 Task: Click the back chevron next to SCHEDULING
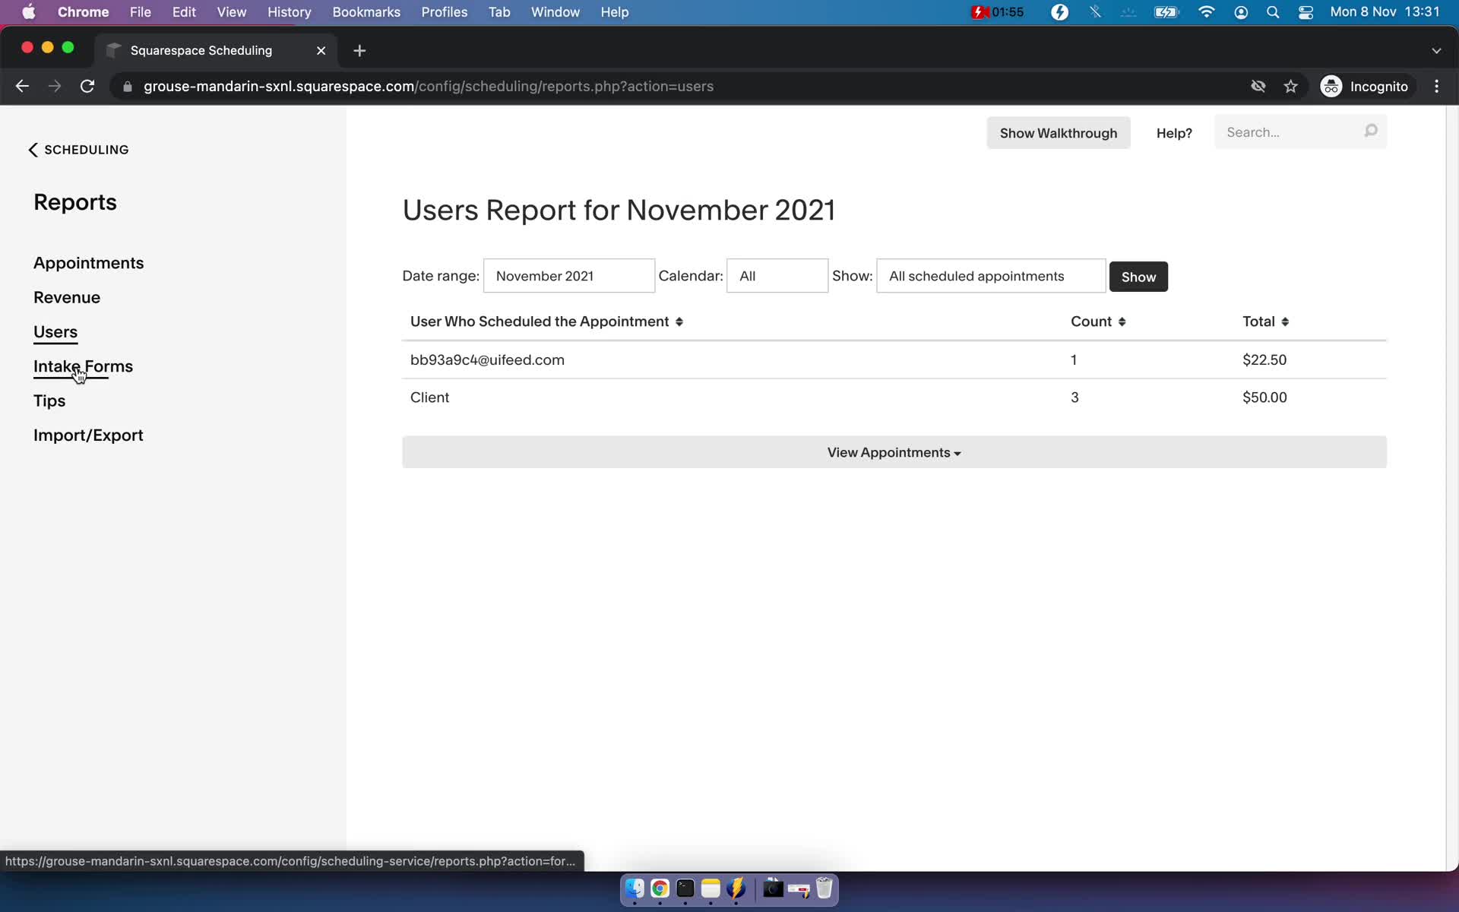(x=33, y=150)
